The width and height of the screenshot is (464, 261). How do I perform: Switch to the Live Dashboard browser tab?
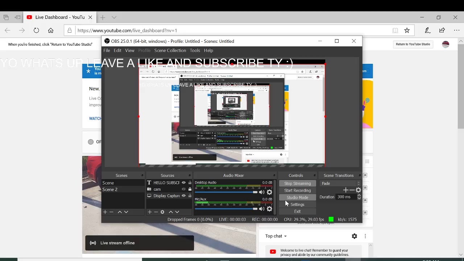(x=59, y=17)
